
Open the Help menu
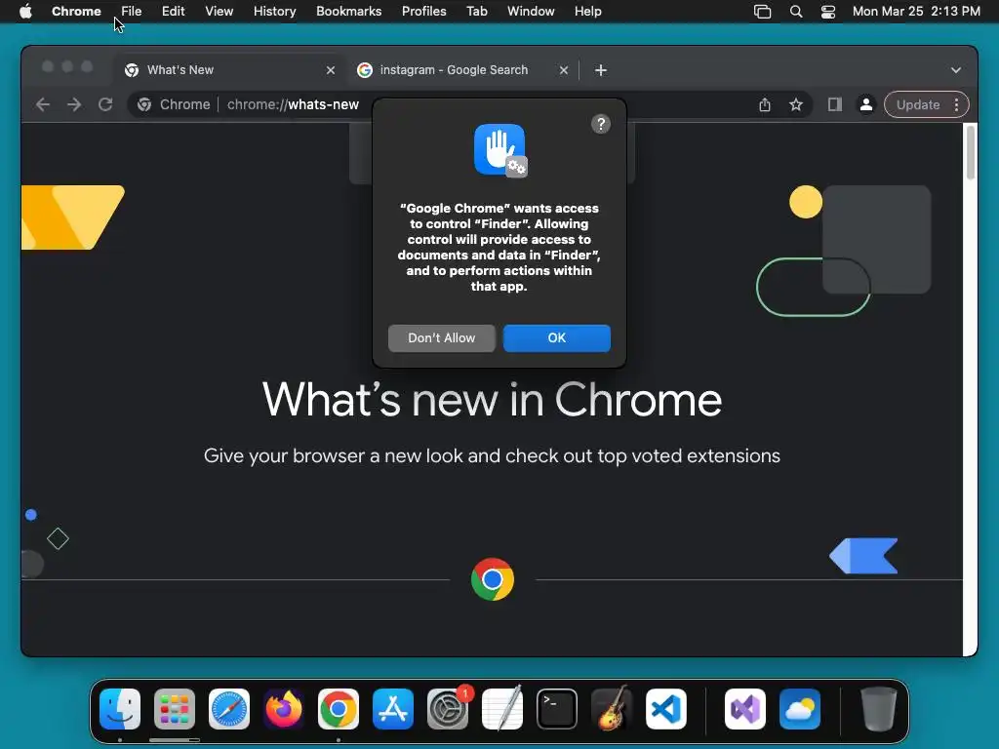pyautogui.click(x=587, y=12)
